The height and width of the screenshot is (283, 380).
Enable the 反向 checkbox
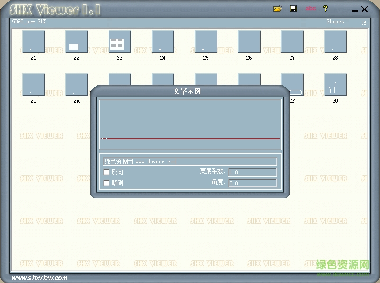[x=107, y=172]
